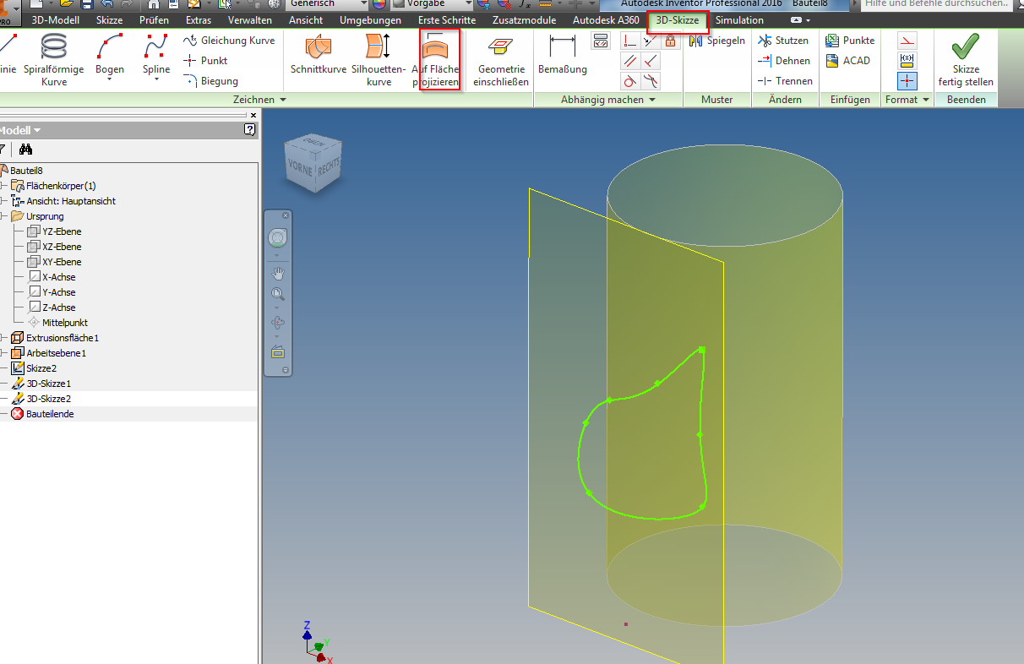The height and width of the screenshot is (664, 1024).
Task: Select 3D-Skizze2 in the model browser
Action: point(50,398)
